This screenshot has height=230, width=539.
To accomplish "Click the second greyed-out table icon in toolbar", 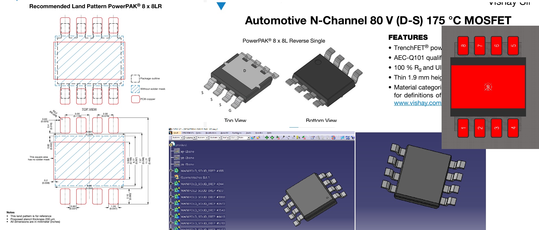I will click(323, 137).
